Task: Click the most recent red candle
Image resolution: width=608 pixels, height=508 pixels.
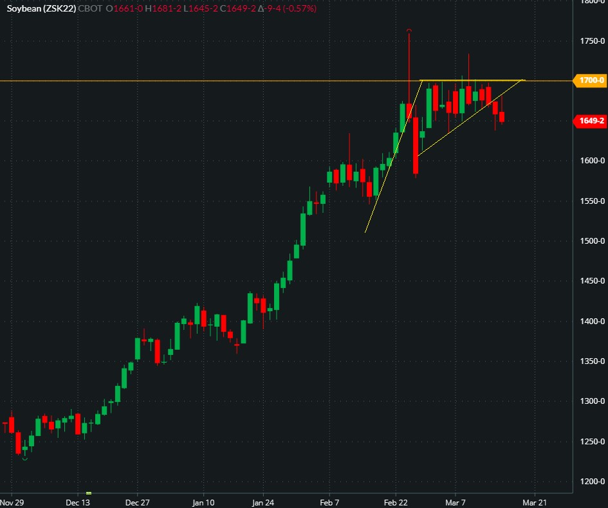Action: tap(502, 117)
